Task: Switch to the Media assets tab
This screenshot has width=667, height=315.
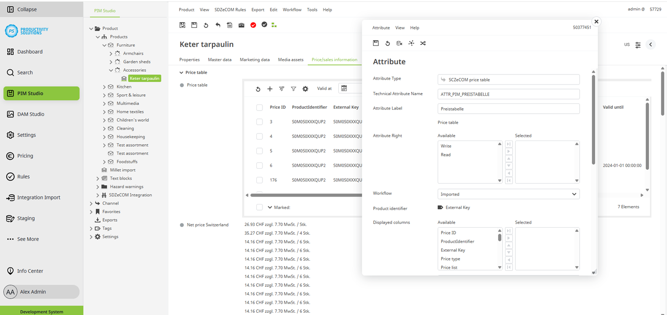Action: click(x=290, y=59)
